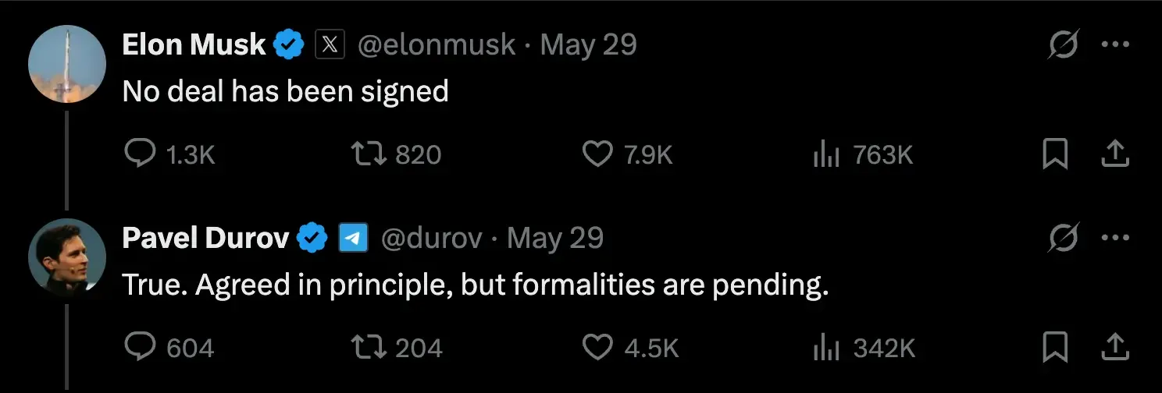The height and width of the screenshot is (393, 1162).
Task: View analytics for Elon Musk's tweet
Action: pos(826,154)
